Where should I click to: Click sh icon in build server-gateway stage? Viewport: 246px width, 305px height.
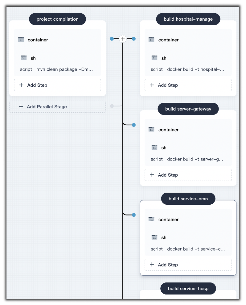pos(154,148)
